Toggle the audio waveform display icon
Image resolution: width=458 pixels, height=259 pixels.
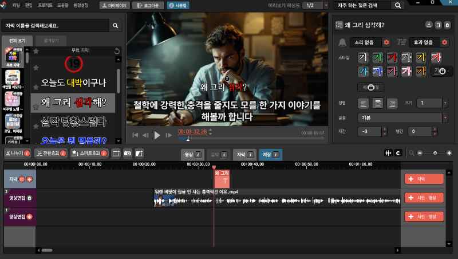[x=388, y=153]
